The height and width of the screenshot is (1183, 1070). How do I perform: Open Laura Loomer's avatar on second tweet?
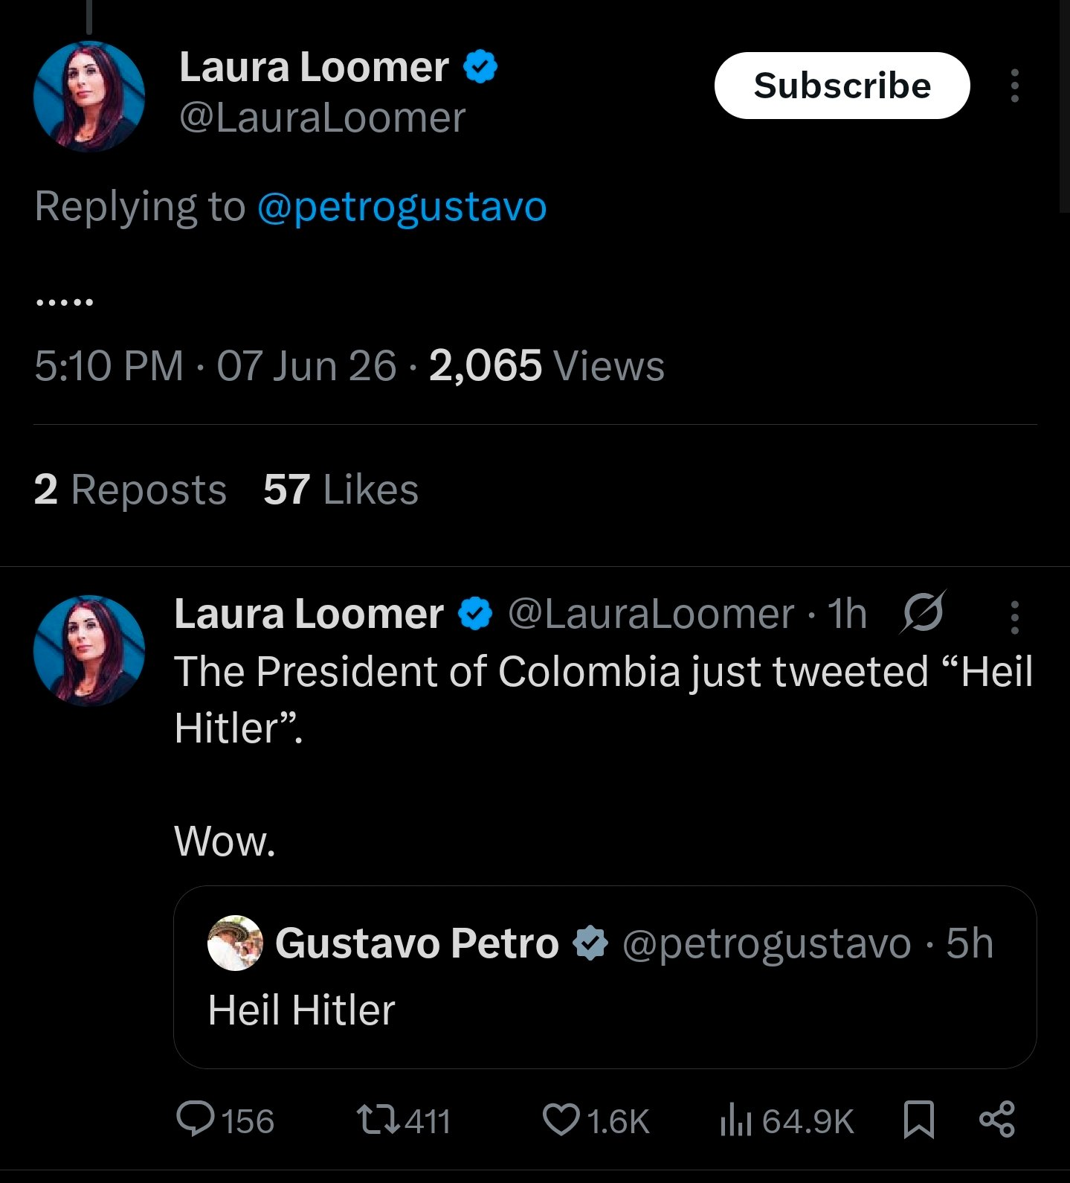pyautogui.click(x=89, y=650)
